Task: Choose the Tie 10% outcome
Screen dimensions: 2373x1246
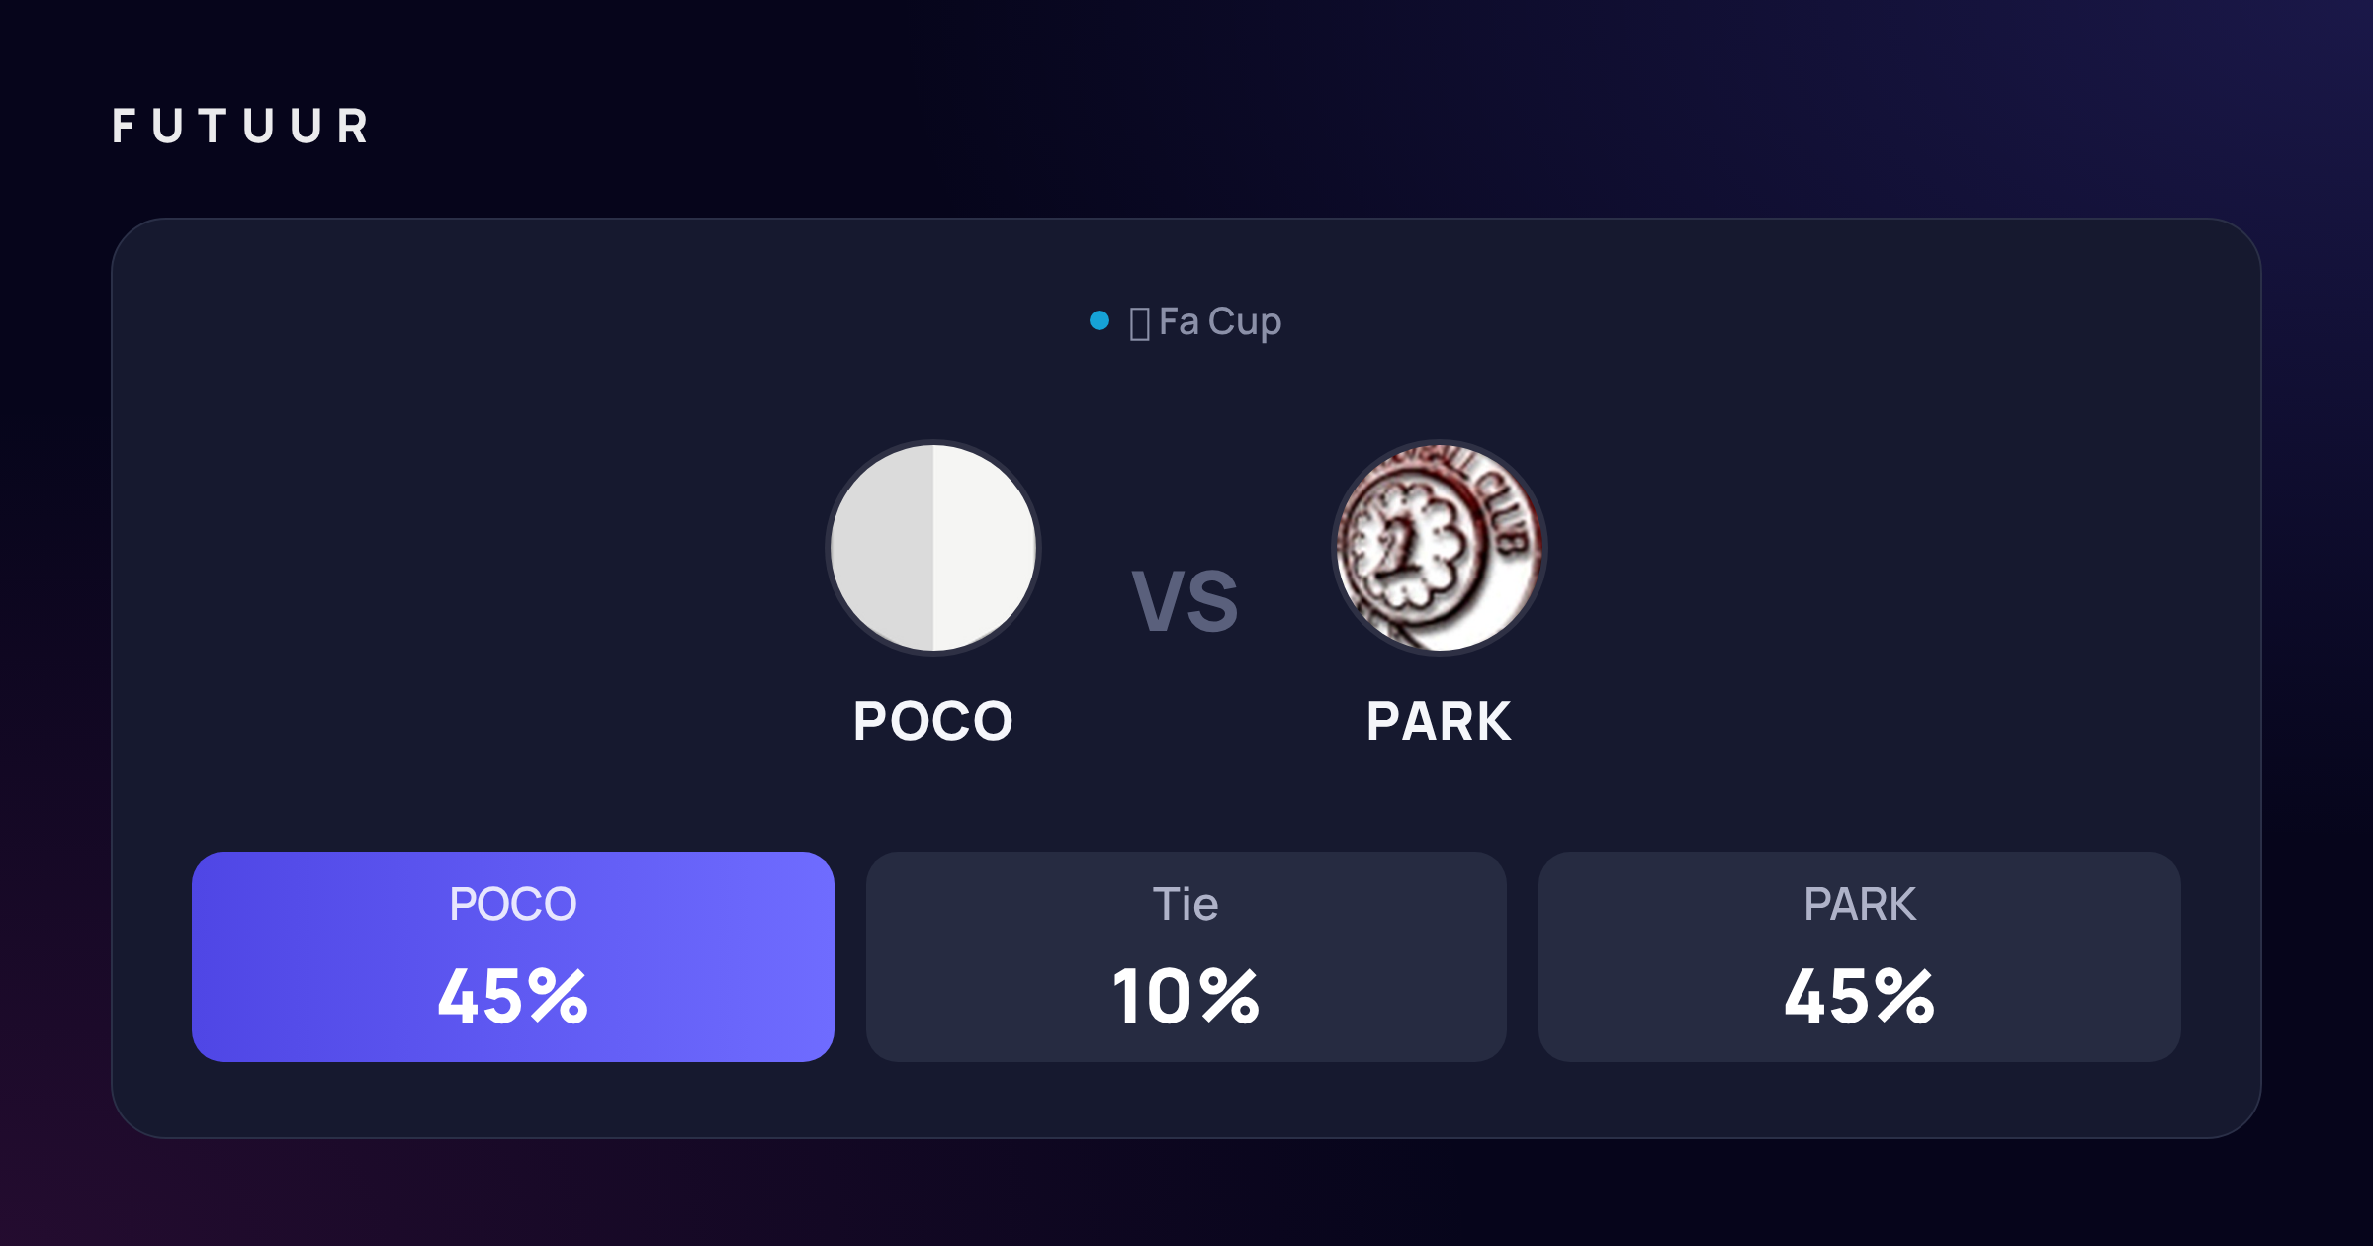Action: [x=1186, y=957]
